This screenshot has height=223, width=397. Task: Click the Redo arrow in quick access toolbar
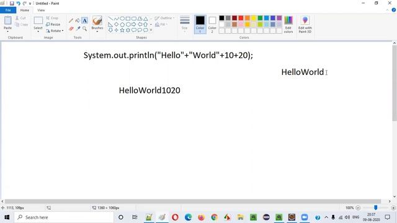tap(25, 3)
